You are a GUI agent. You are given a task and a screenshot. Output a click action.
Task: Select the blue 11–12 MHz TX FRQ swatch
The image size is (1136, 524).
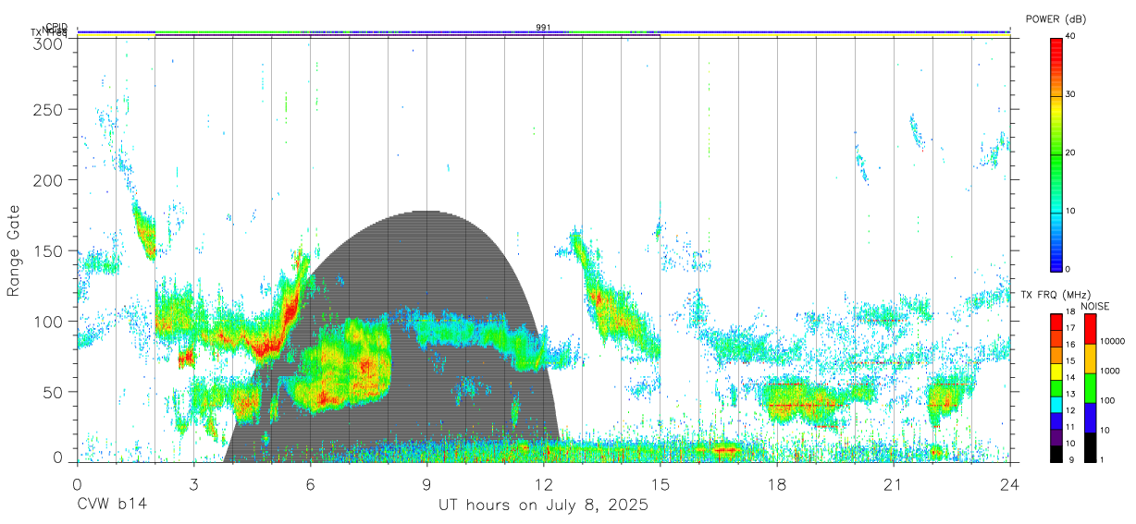pos(1056,420)
